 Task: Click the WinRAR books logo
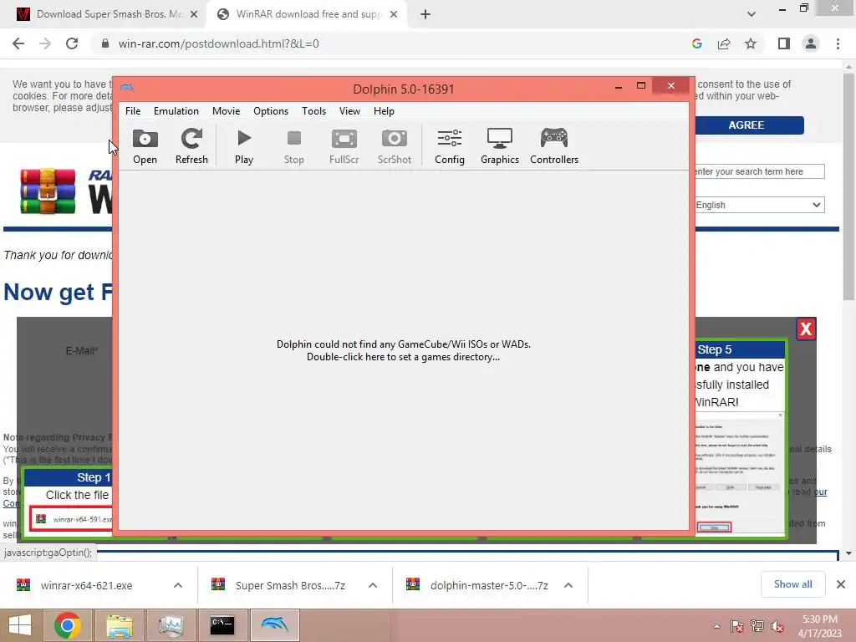(x=48, y=191)
